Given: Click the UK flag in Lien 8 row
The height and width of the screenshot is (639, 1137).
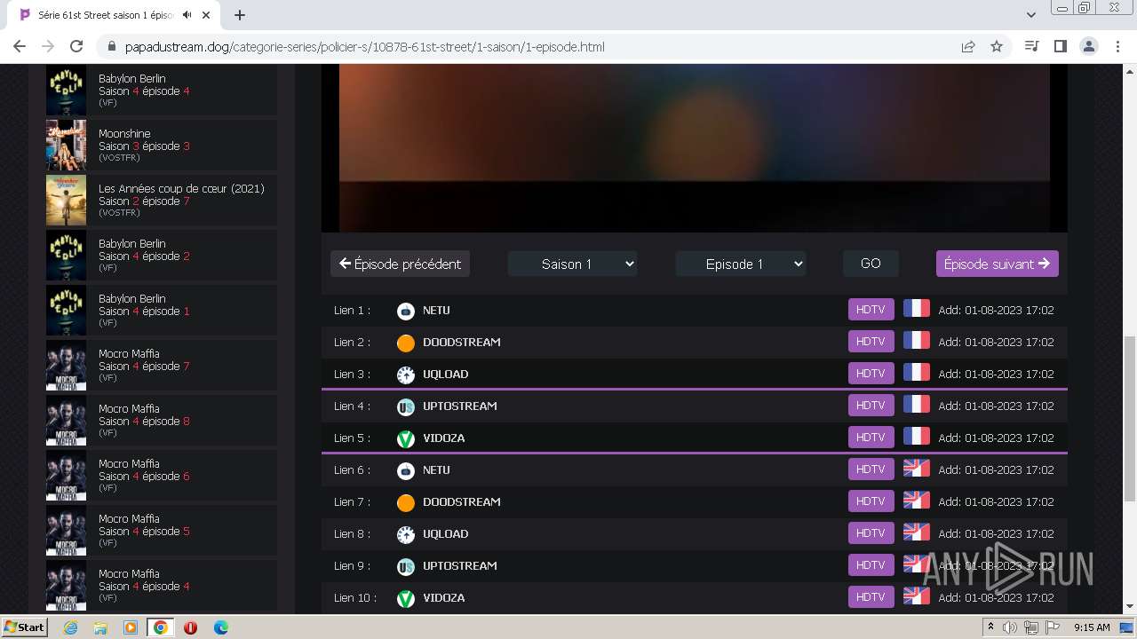Looking at the screenshot, I should tap(916, 532).
